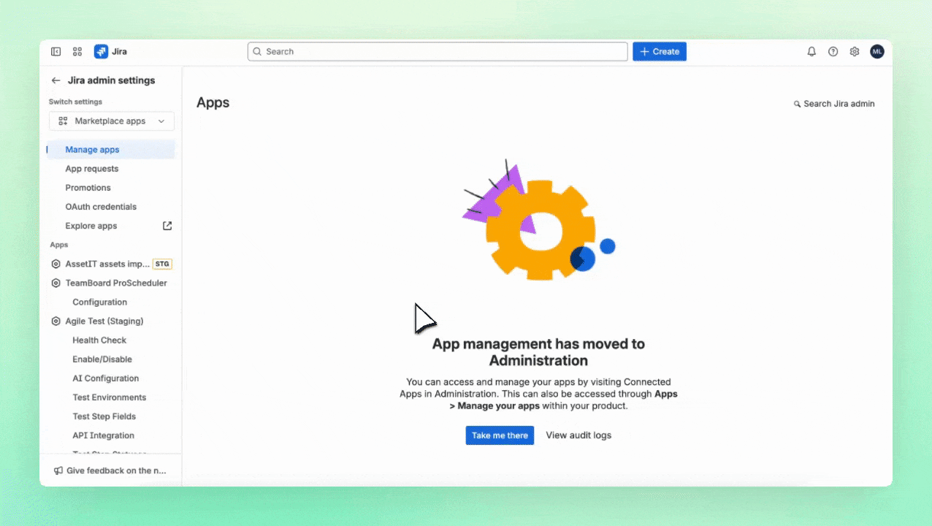Click the external link icon beside Explore apps
This screenshot has width=932, height=526.
pyautogui.click(x=167, y=226)
